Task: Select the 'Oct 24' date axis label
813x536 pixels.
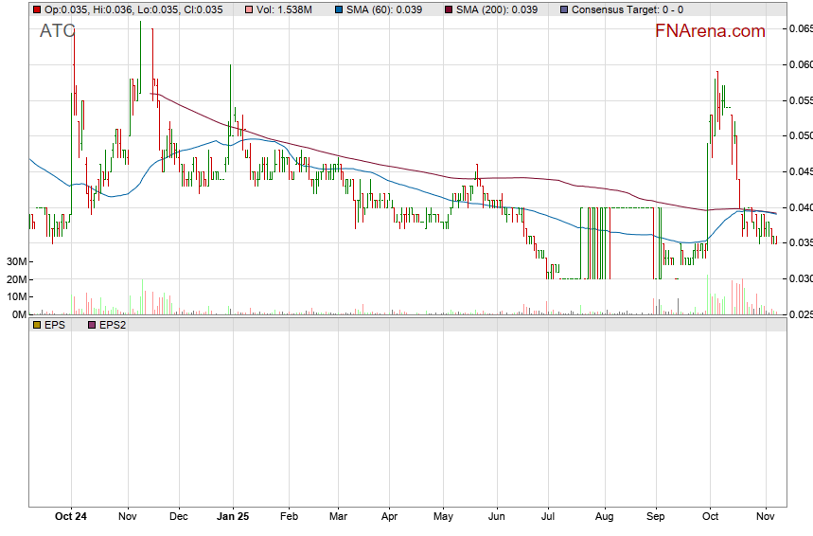Action: [x=71, y=517]
